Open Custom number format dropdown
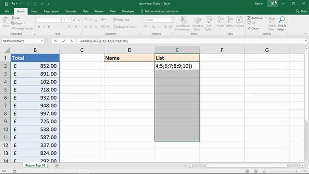The height and width of the screenshot is (174, 309). (170, 20)
